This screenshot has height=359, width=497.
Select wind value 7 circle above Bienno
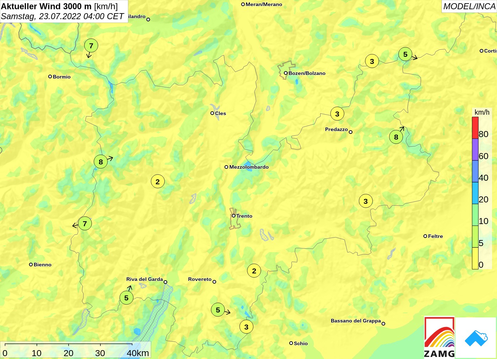[x=85, y=223]
